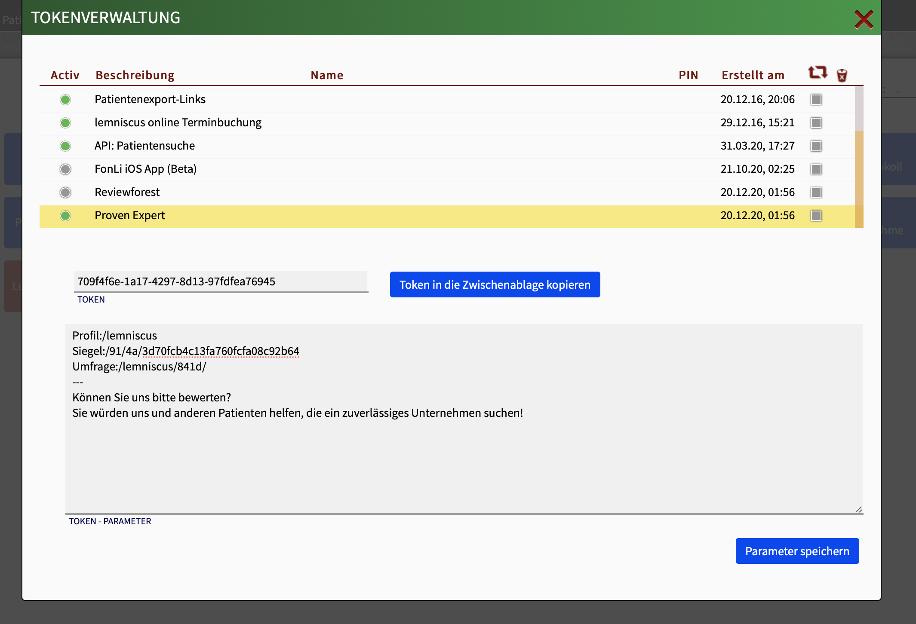The height and width of the screenshot is (624, 916).
Task: Click the Name column header
Action: coord(327,75)
